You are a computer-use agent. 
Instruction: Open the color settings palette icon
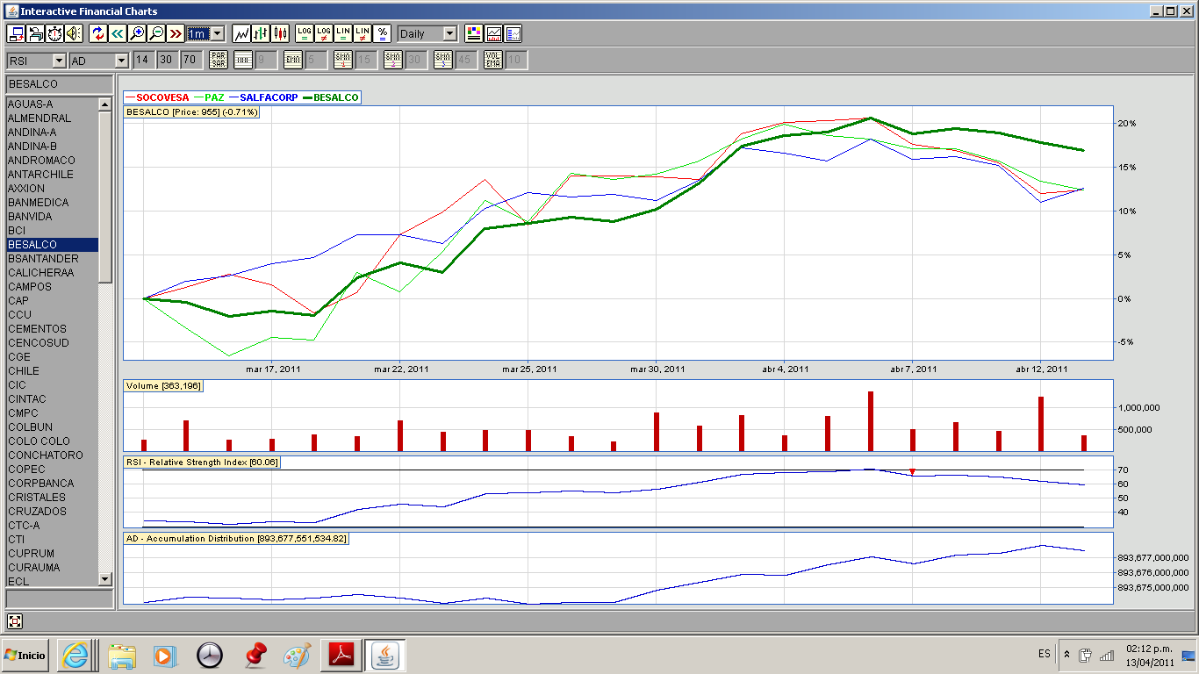coord(474,33)
